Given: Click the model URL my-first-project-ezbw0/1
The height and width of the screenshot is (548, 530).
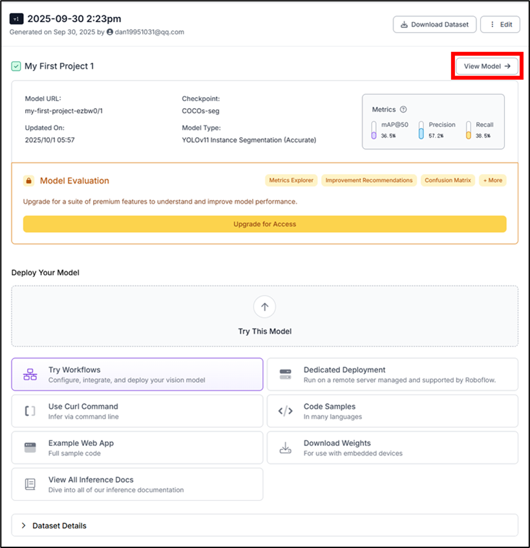Looking at the screenshot, I should (x=64, y=111).
